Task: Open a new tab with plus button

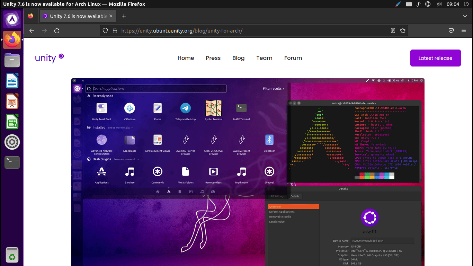Action: [124, 16]
